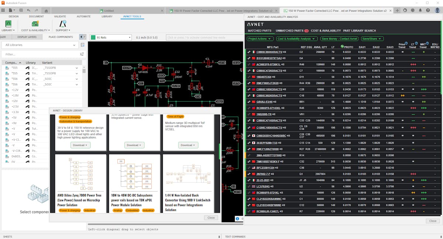
Task: Click the command line input field
Action: click(203, 38)
